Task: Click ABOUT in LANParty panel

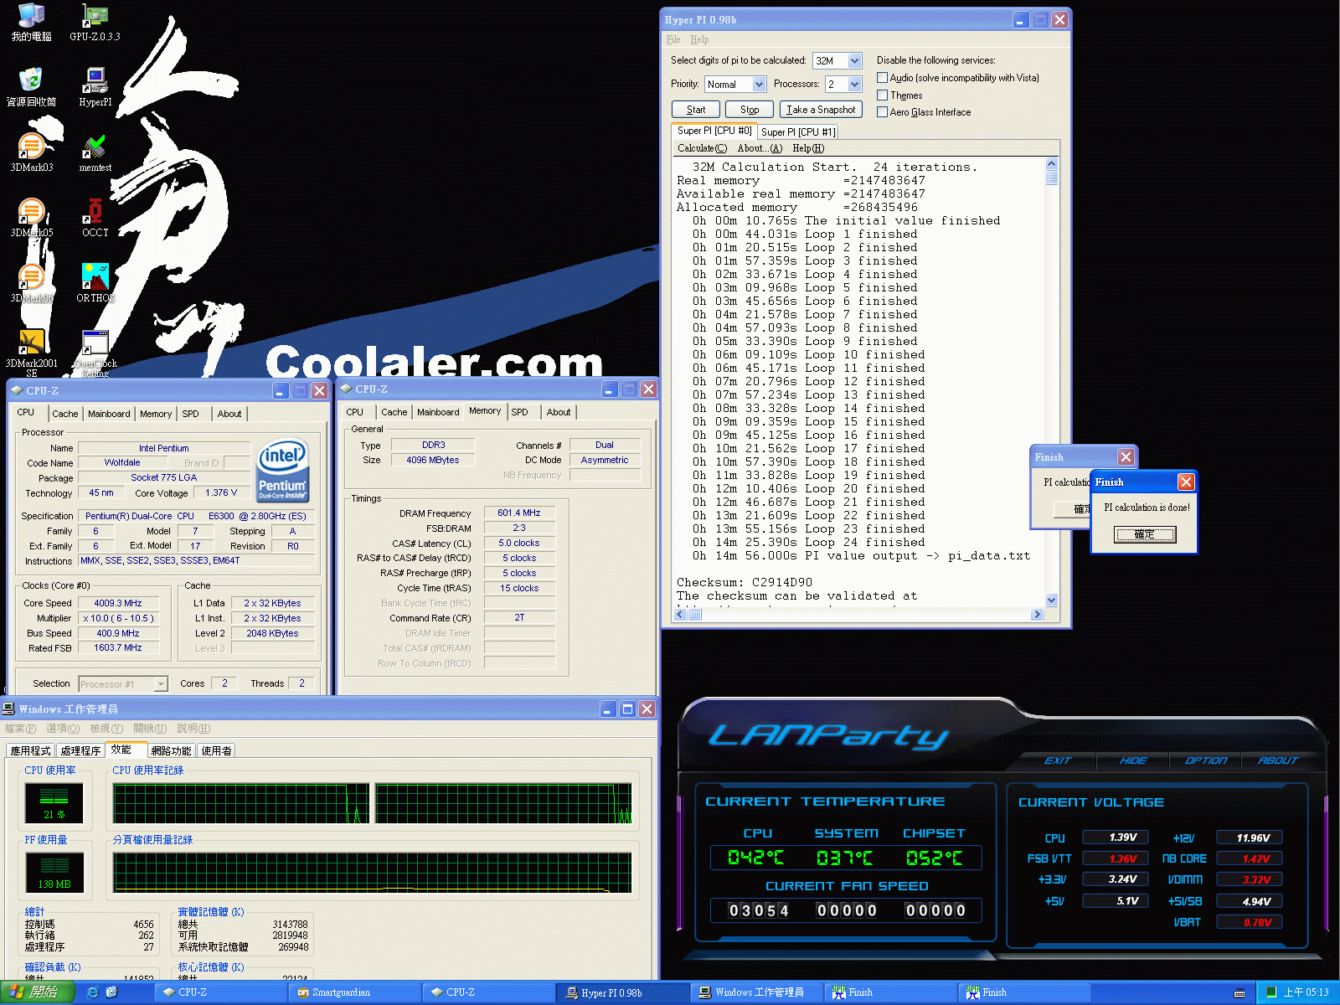Action: [x=1278, y=760]
